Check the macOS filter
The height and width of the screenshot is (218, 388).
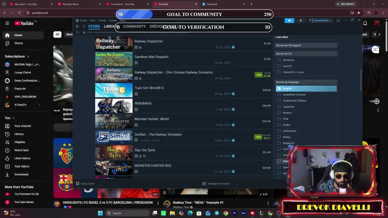pyautogui.click(x=279, y=66)
